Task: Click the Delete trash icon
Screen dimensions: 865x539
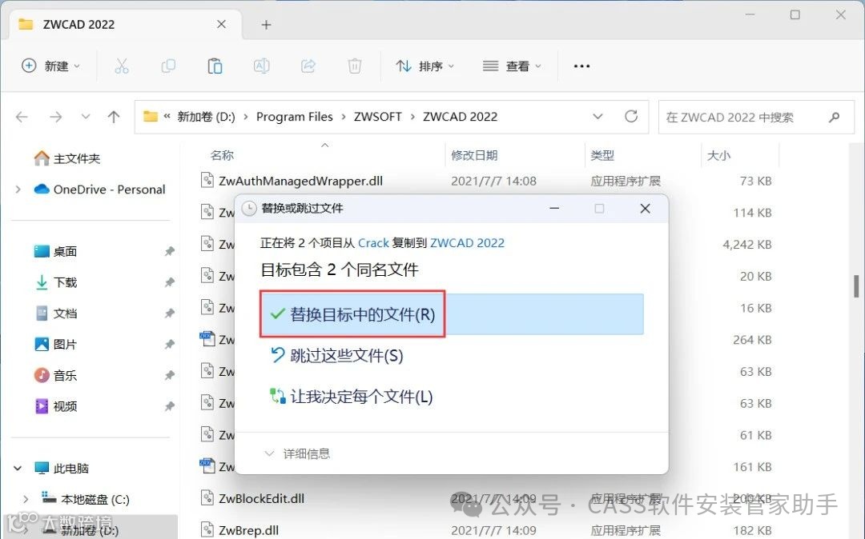Action: point(355,66)
